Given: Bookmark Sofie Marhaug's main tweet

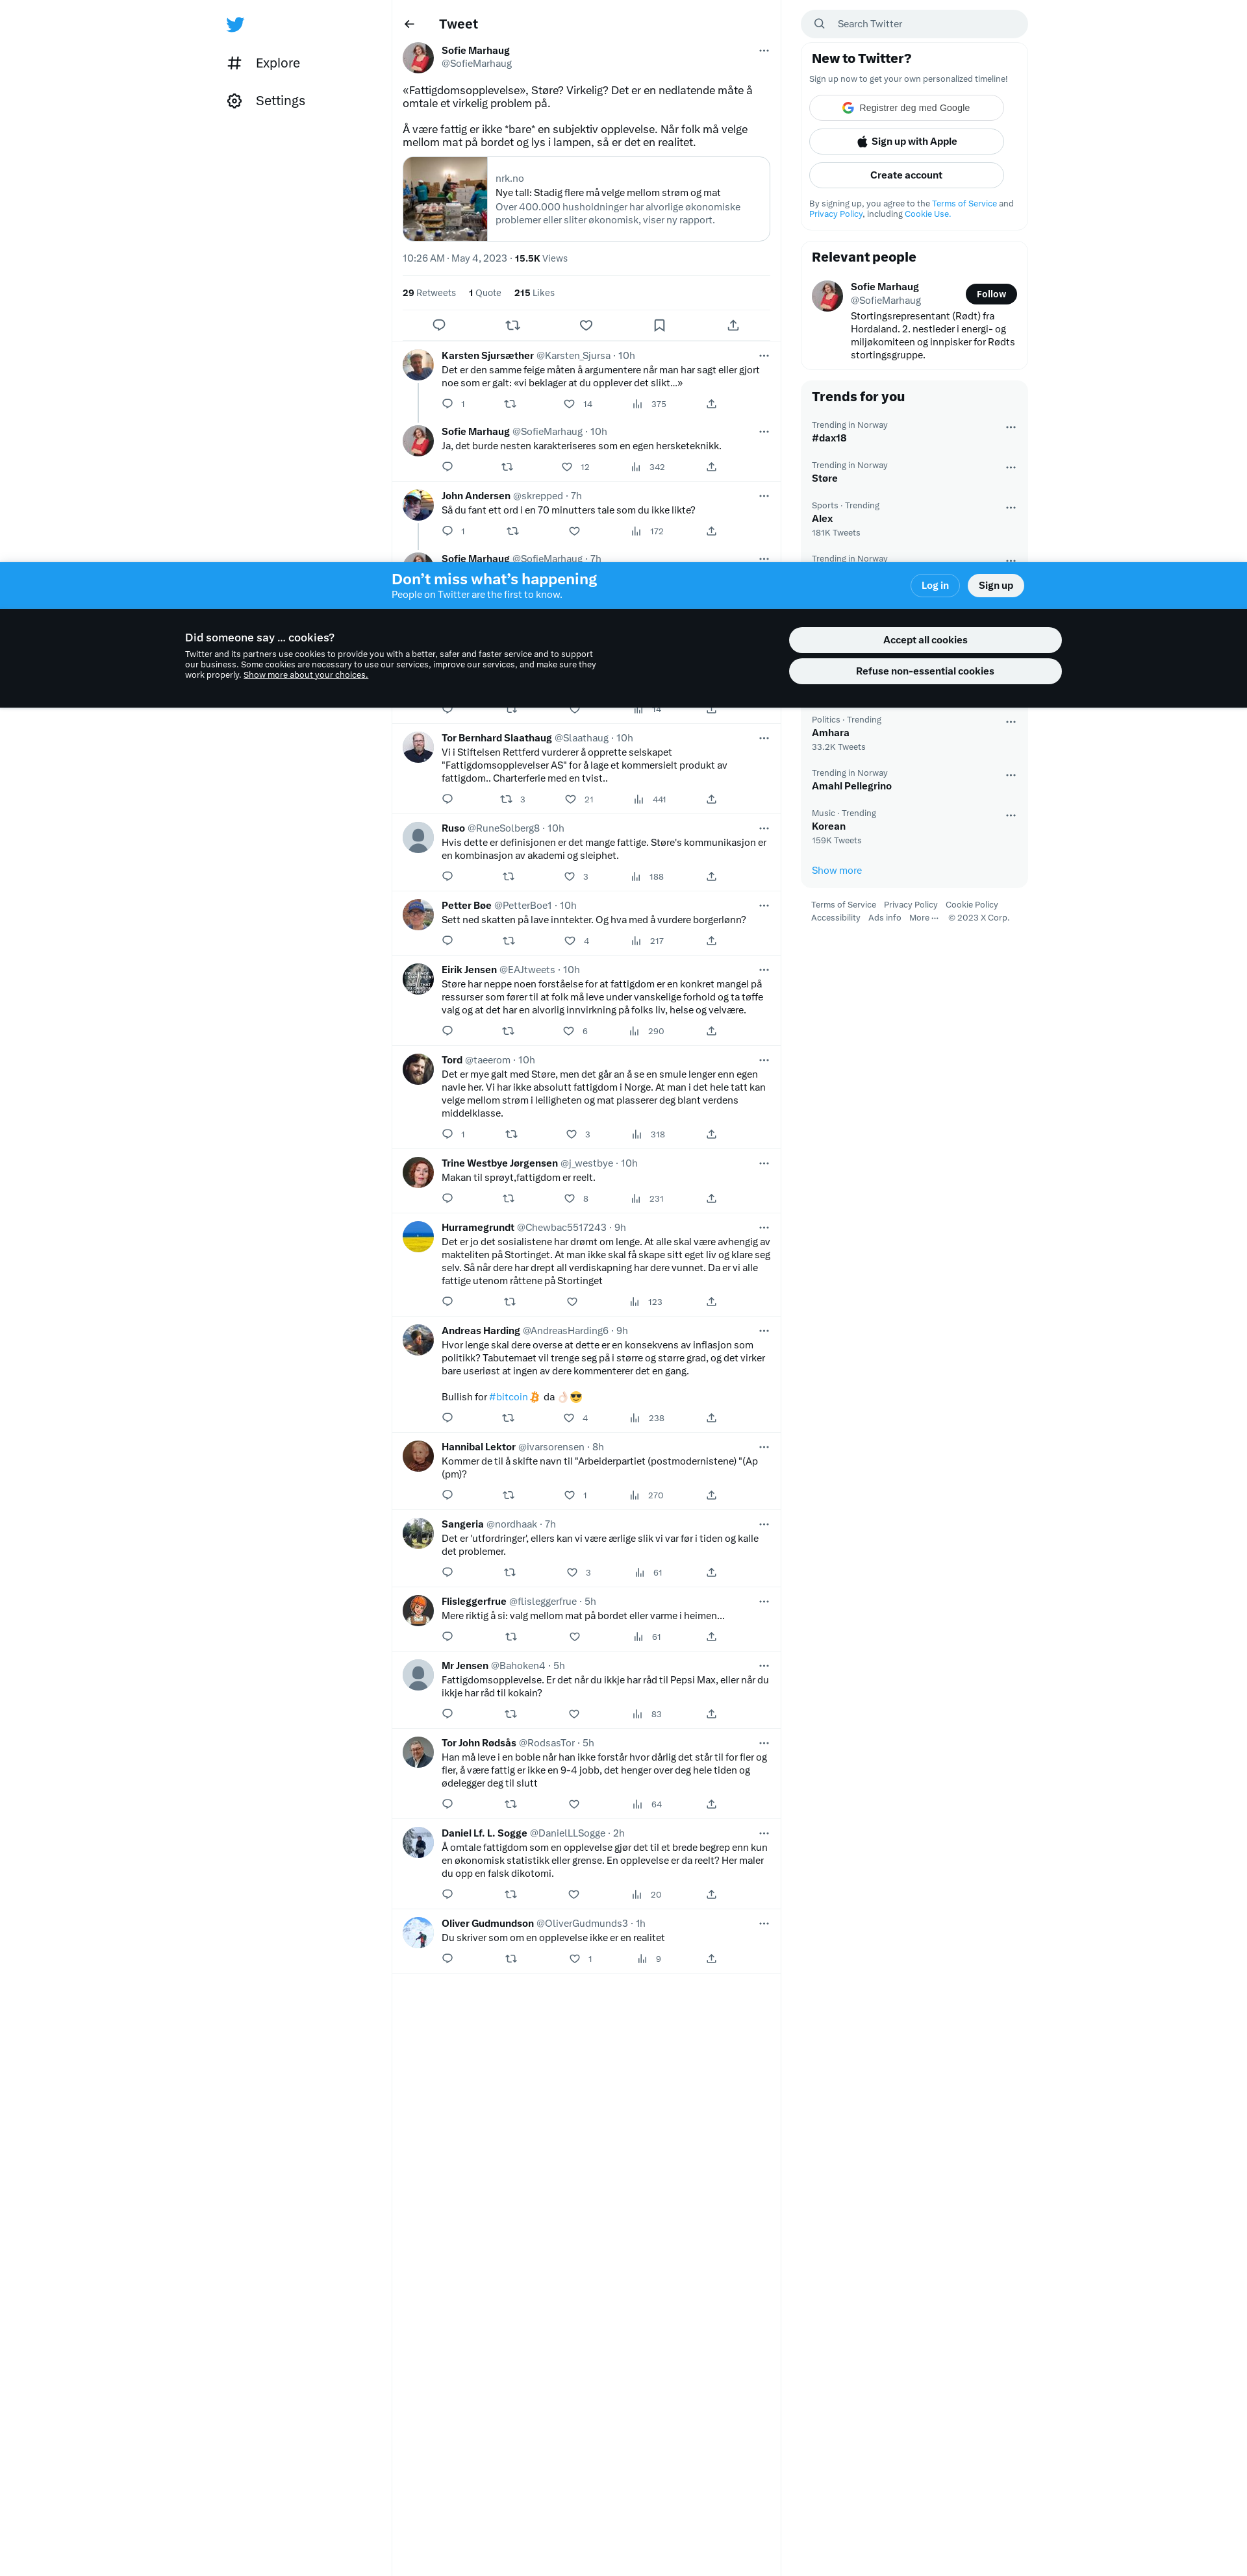Looking at the screenshot, I should click(x=659, y=325).
